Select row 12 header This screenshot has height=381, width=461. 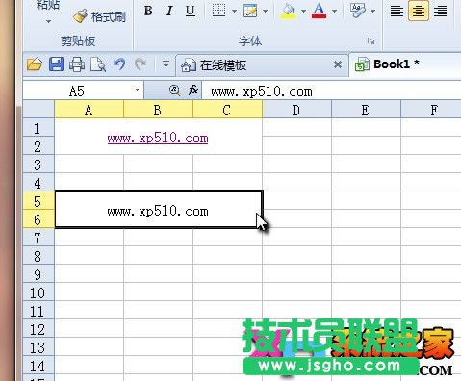pyautogui.click(x=38, y=329)
